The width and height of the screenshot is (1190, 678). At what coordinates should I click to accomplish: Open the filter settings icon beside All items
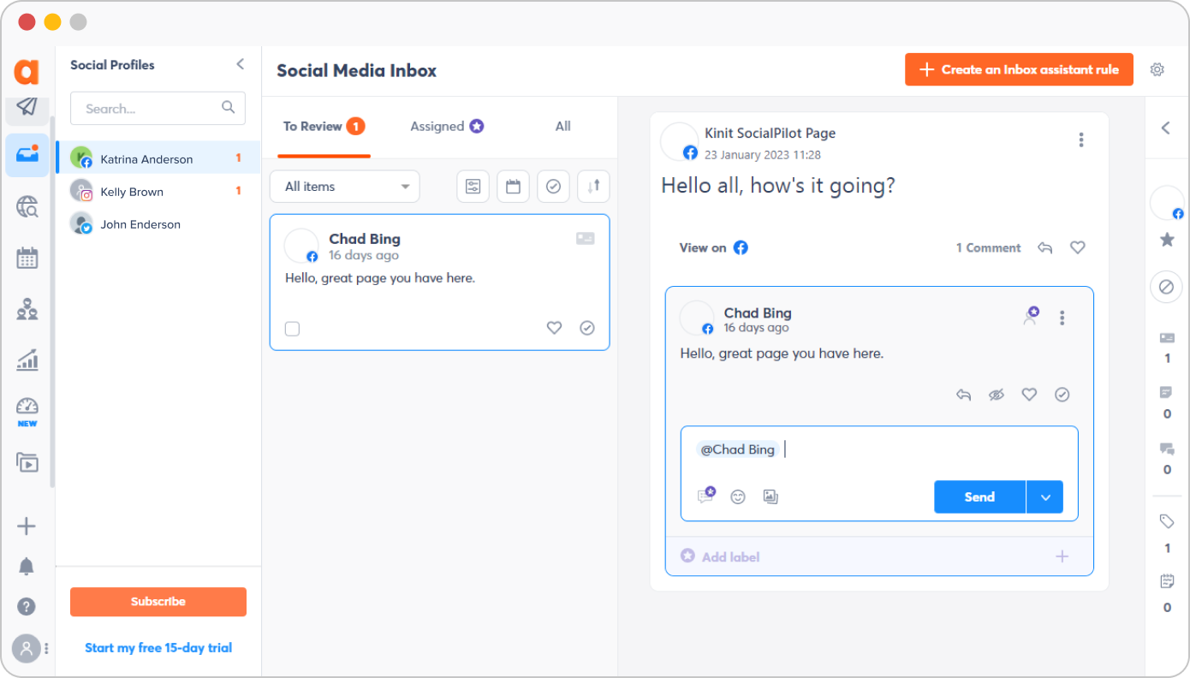coord(473,187)
